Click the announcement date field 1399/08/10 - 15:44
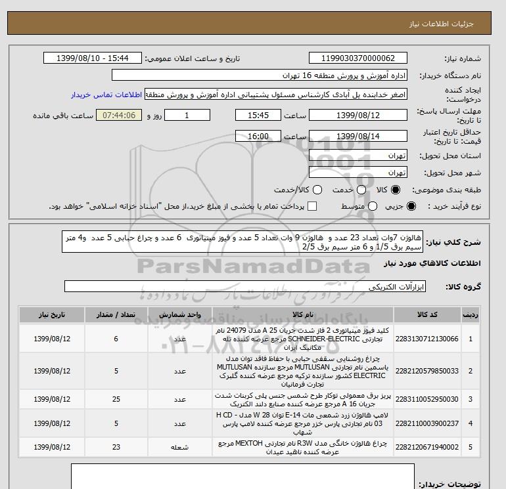Screen dimensions: 506x489 (92, 58)
